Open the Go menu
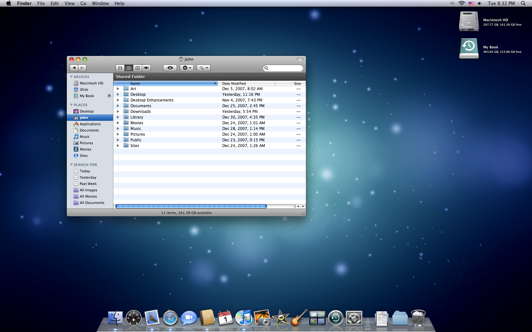 (x=83, y=3)
